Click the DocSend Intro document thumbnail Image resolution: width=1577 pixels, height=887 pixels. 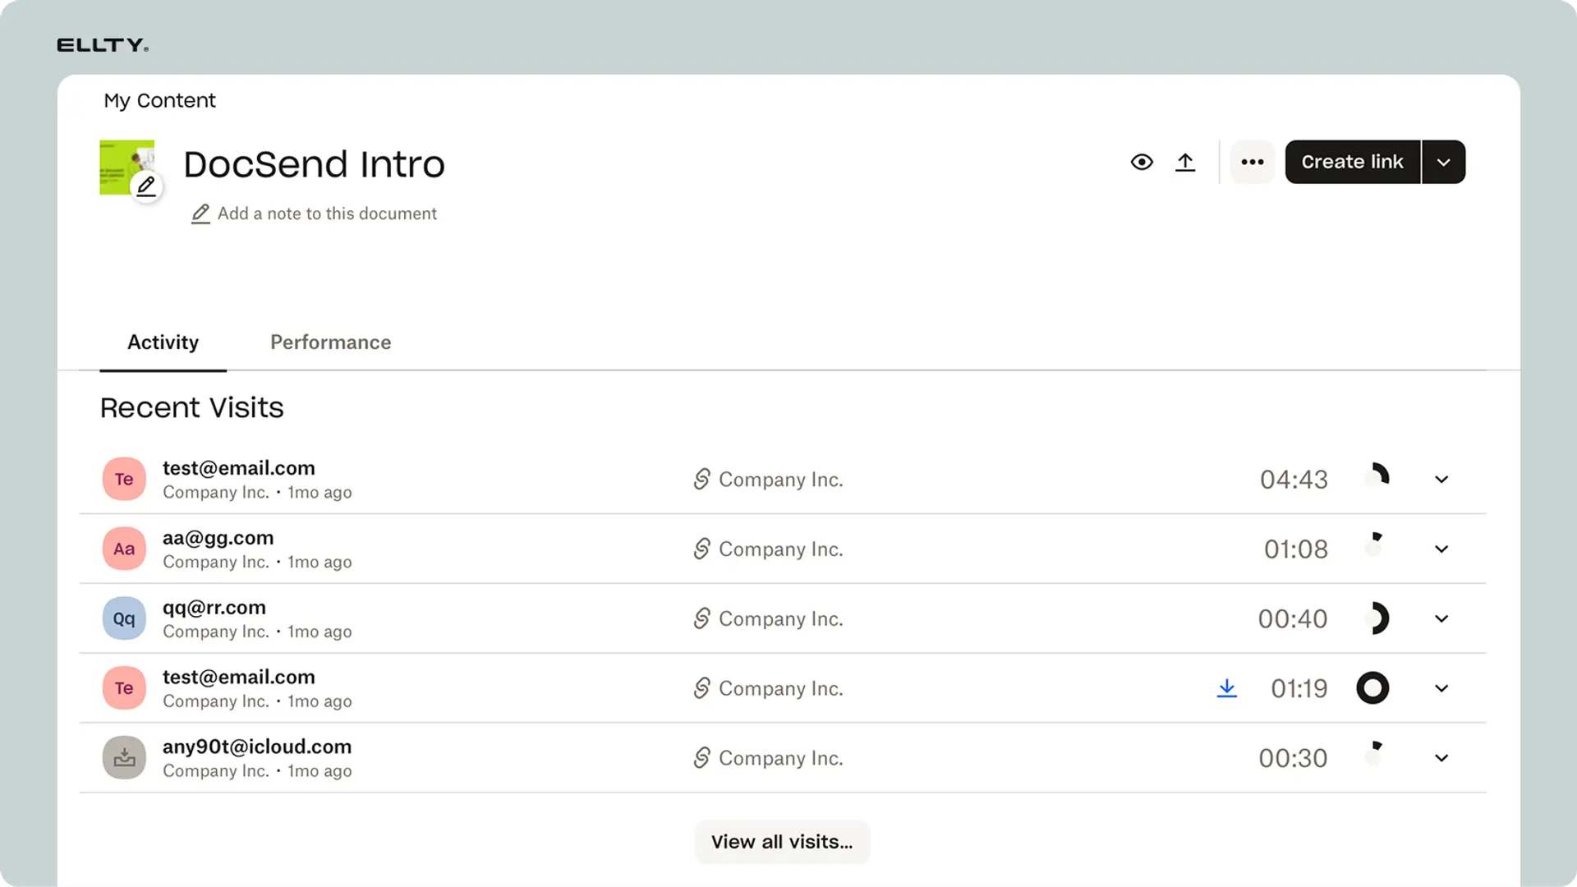(x=126, y=168)
